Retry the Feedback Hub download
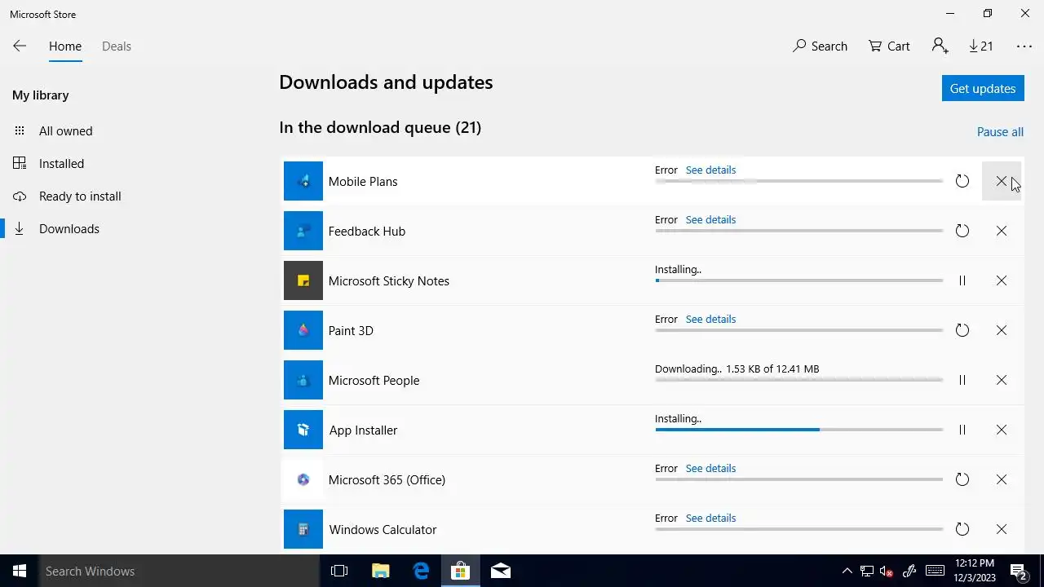1044x587 pixels. [x=962, y=231]
